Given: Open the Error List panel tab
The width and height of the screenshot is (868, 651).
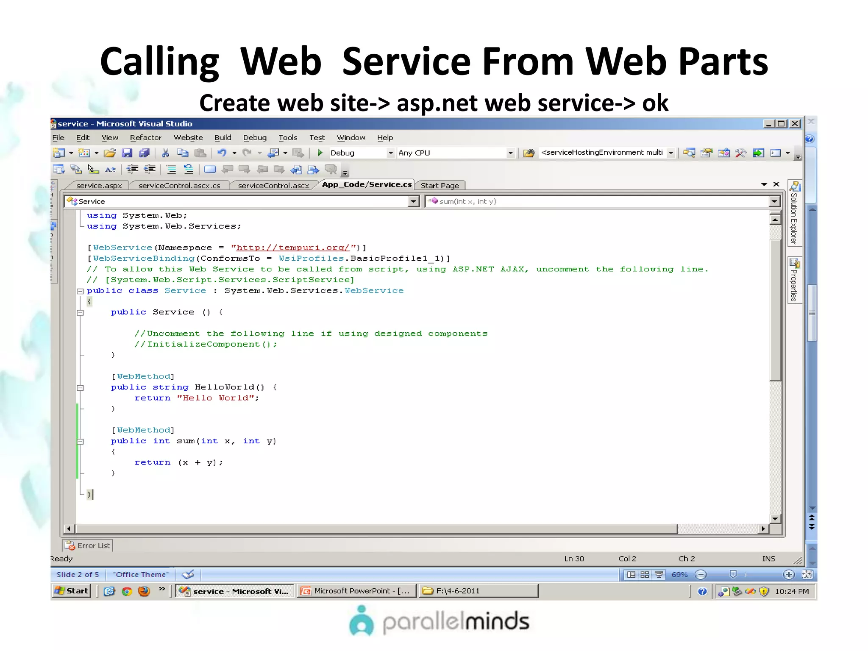Looking at the screenshot, I should tap(88, 545).
